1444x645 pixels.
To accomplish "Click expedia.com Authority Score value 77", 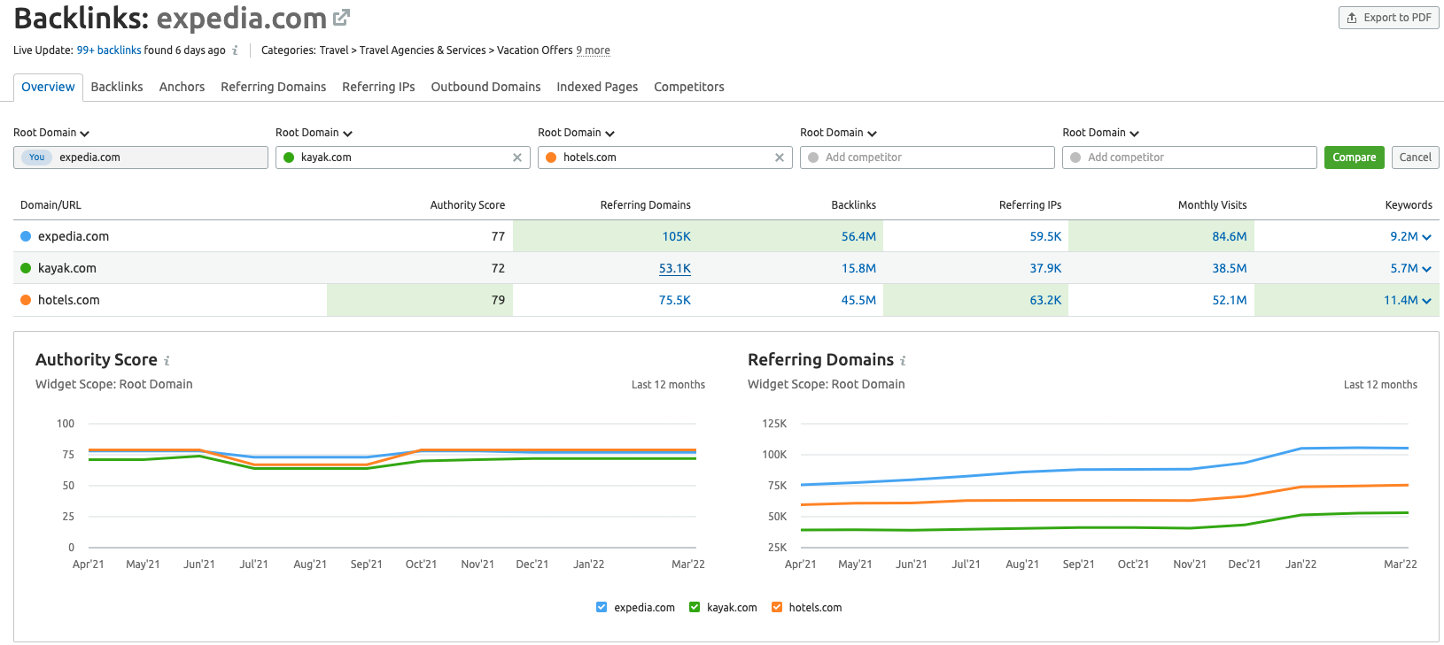I will coord(498,236).
